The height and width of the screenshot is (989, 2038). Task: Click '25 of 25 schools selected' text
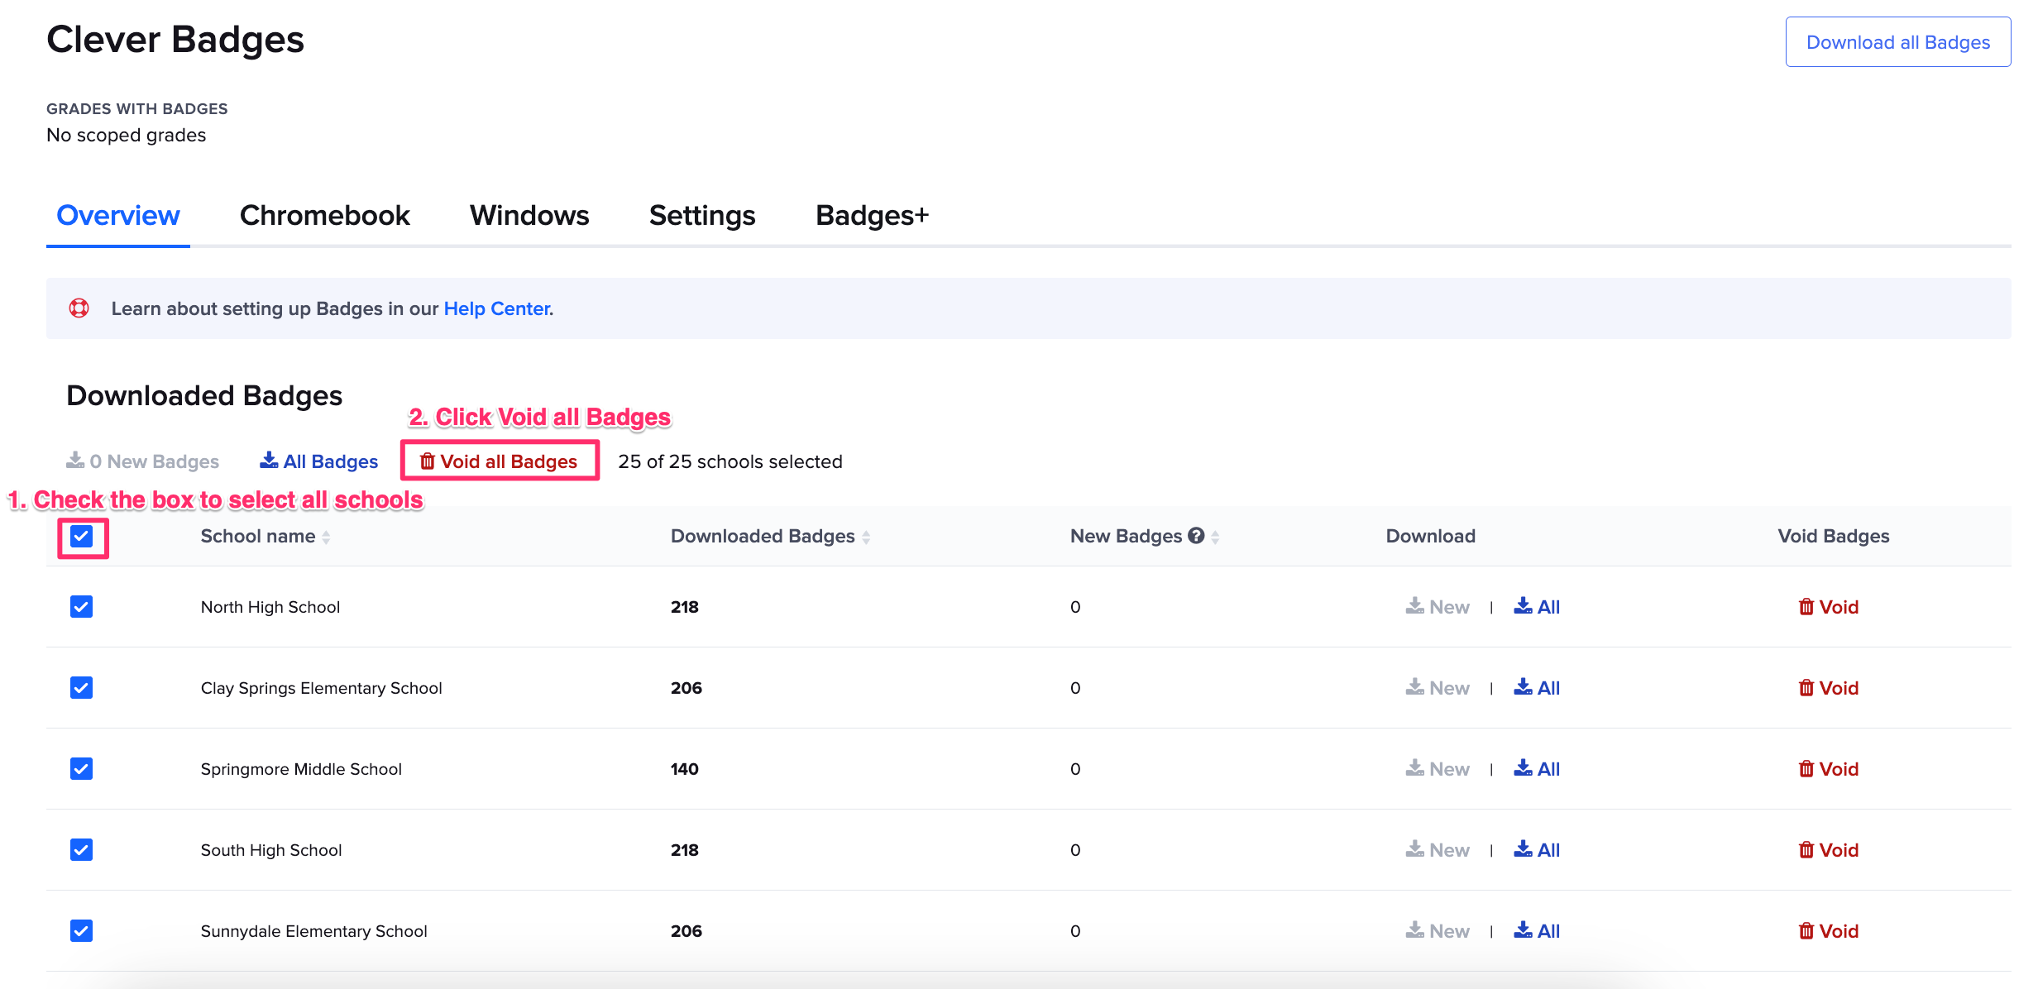(730, 461)
